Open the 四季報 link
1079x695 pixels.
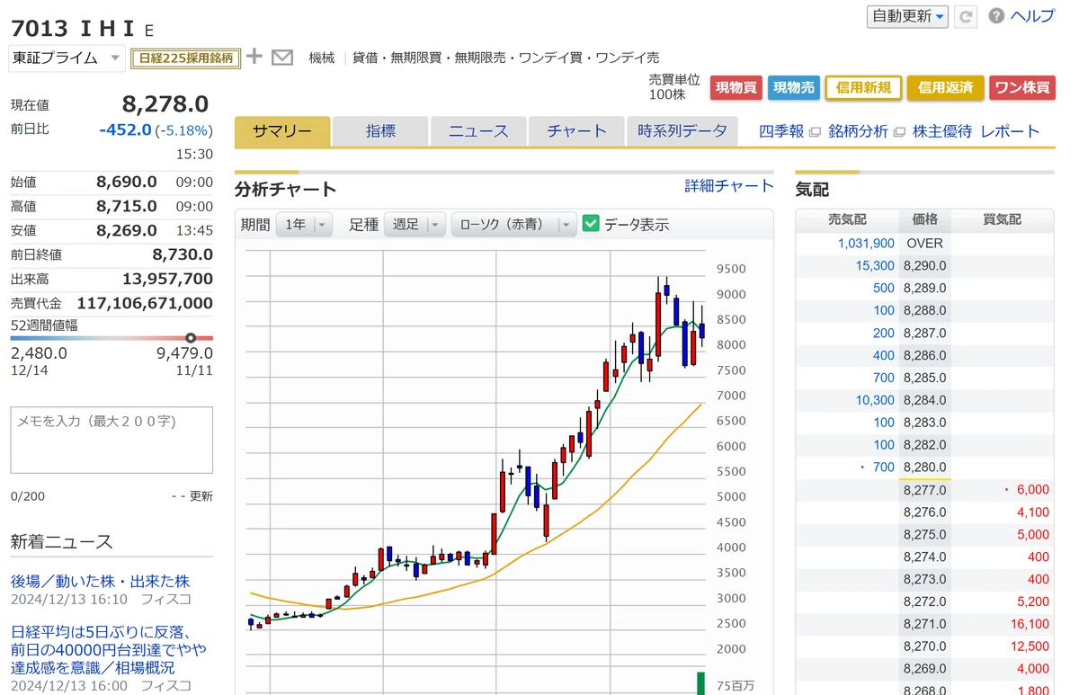pos(781,131)
